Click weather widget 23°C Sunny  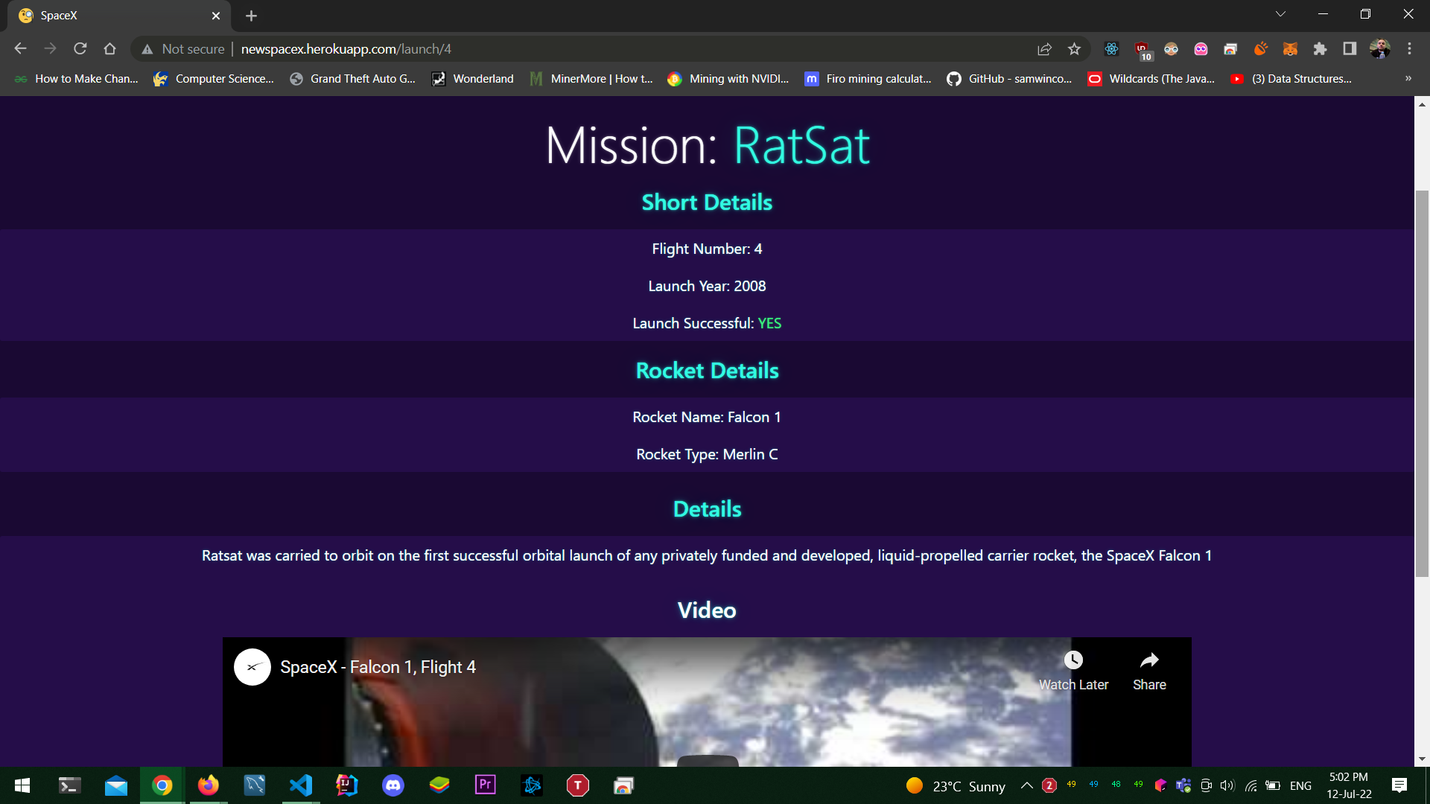(x=956, y=786)
